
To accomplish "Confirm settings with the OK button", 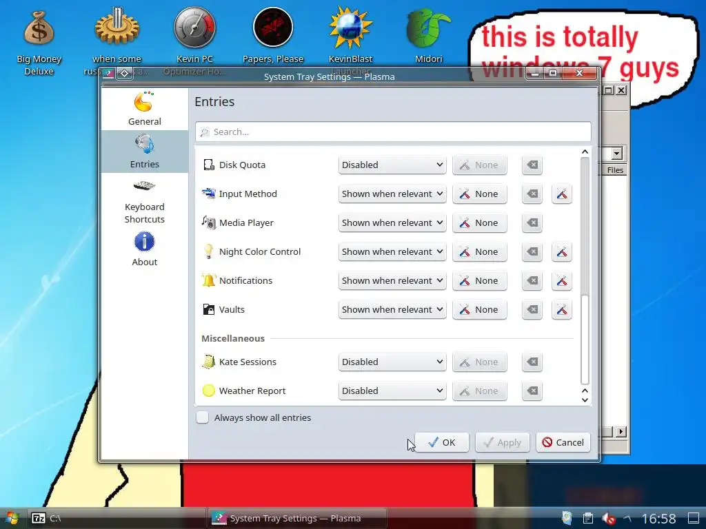I will 442,442.
